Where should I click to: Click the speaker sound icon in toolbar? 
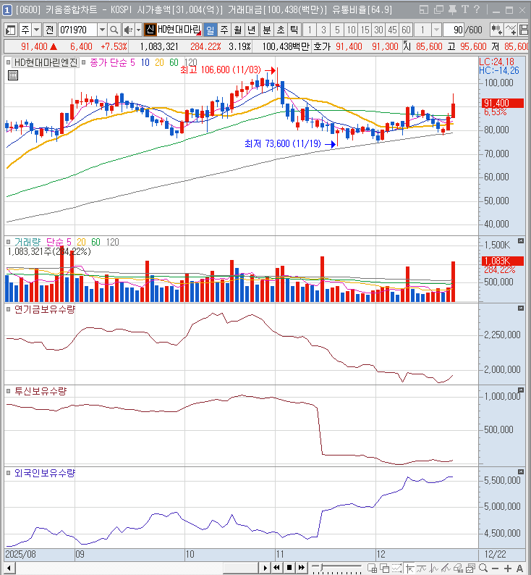point(127,30)
